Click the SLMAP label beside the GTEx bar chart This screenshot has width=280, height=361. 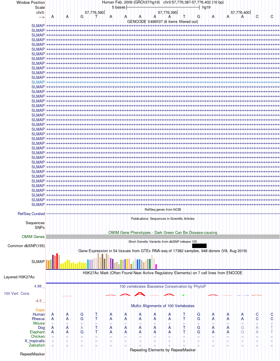[38, 262]
